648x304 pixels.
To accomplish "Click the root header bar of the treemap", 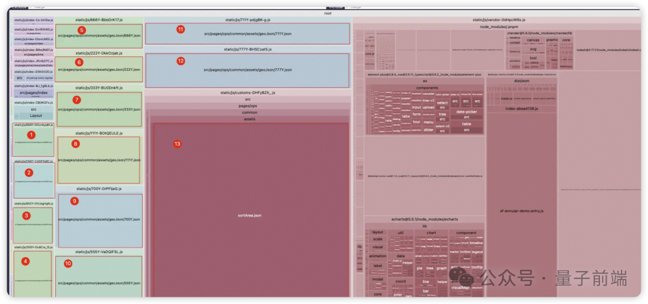I will point(328,14).
